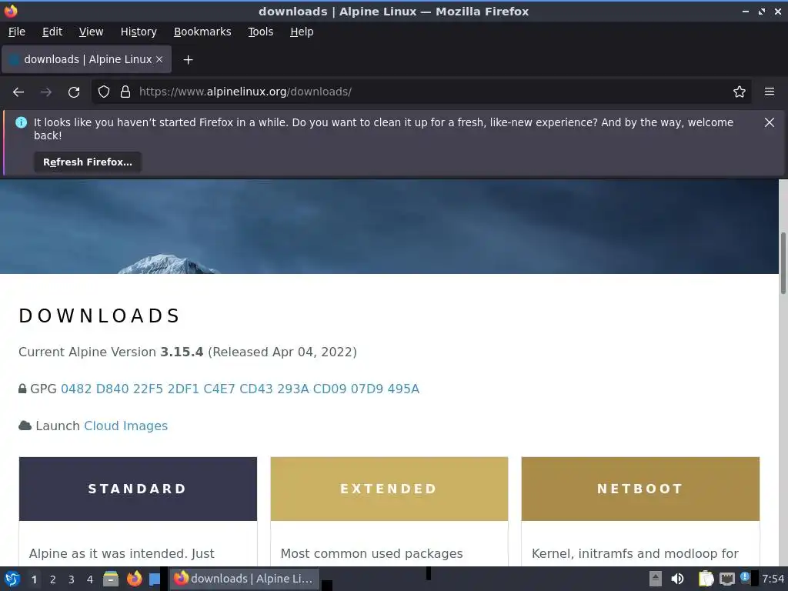Image resolution: width=788 pixels, height=591 pixels.
Task: Click the version number 3.15.4
Action: pos(182,352)
